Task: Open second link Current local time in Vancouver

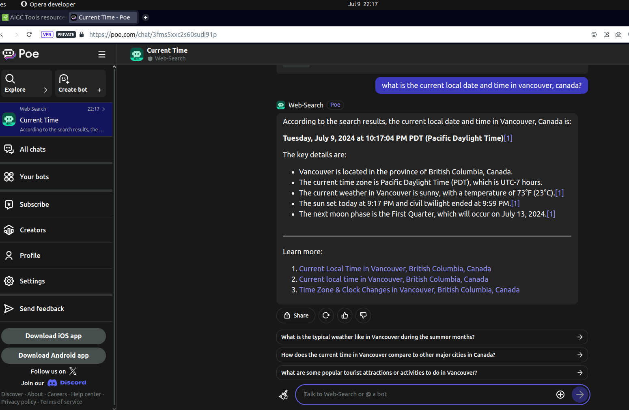Action: point(394,279)
